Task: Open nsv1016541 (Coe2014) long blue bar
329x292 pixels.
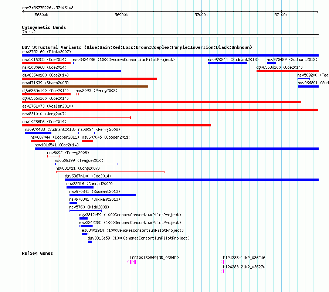Action: tap(177, 149)
